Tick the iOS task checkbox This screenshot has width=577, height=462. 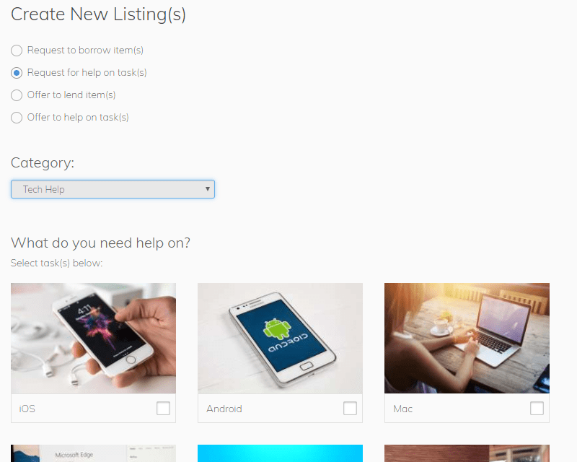click(164, 408)
